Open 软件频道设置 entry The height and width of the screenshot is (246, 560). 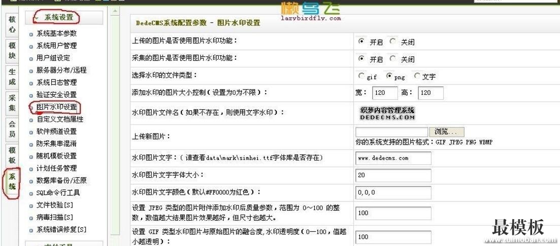click(56, 132)
